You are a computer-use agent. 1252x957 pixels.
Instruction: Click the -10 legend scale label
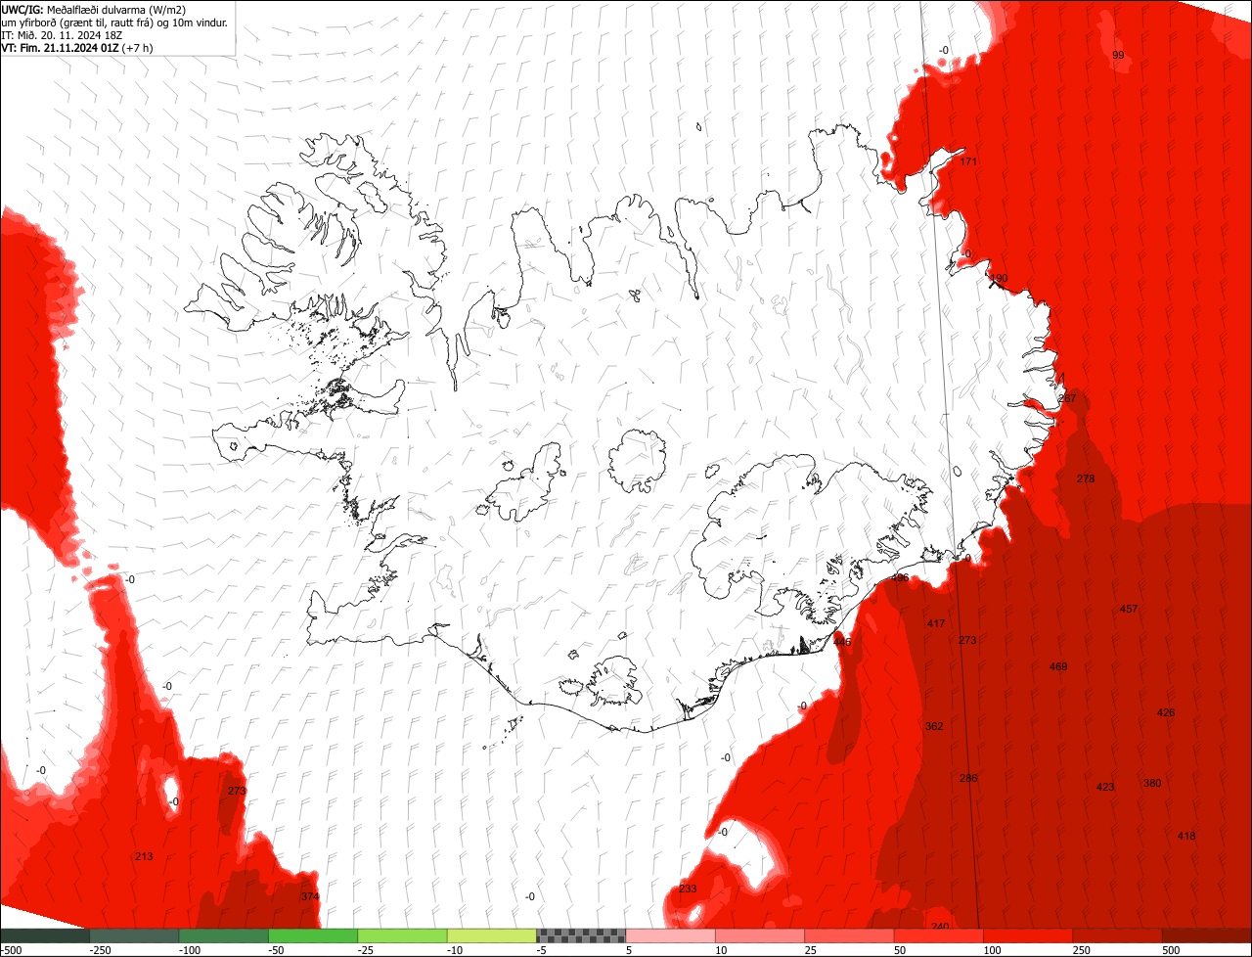pyautogui.click(x=457, y=950)
